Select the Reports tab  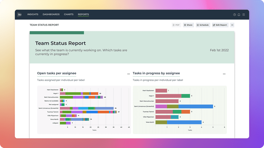coord(83,14)
